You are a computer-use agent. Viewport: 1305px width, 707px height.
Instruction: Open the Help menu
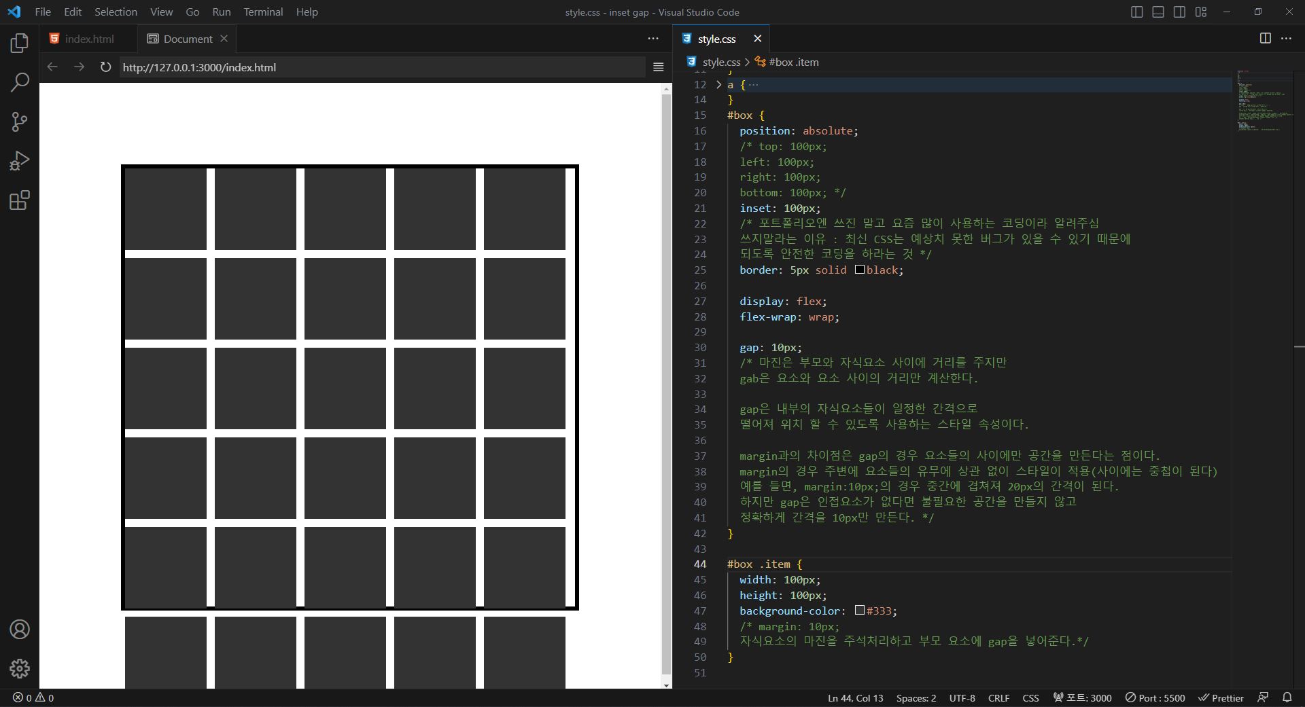pyautogui.click(x=307, y=12)
